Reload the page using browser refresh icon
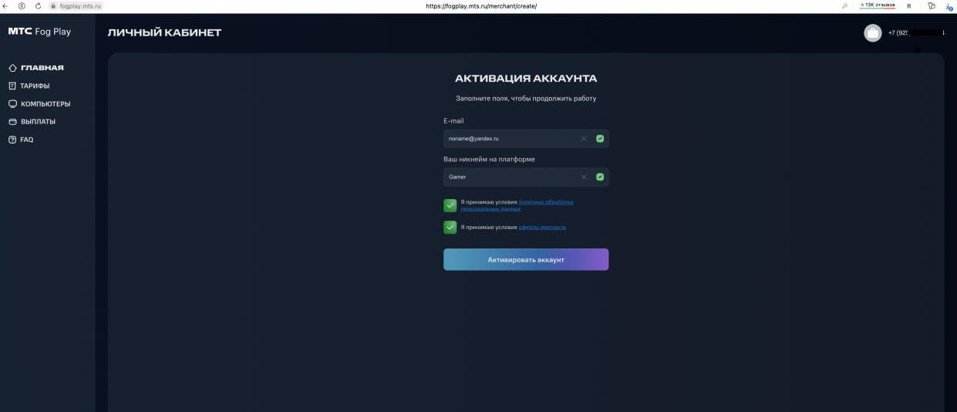Screen dimensions: 957x412 38,5
